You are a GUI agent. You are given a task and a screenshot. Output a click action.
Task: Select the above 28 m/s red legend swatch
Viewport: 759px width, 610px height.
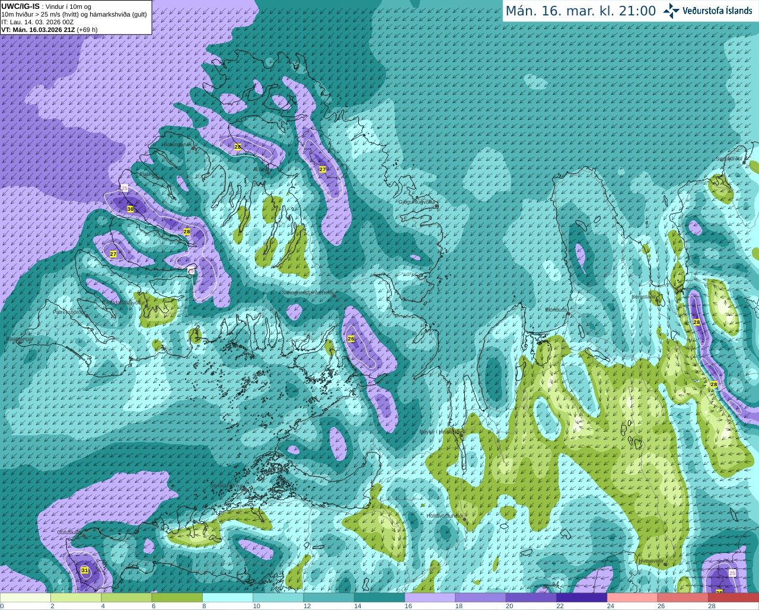[x=734, y=598]
